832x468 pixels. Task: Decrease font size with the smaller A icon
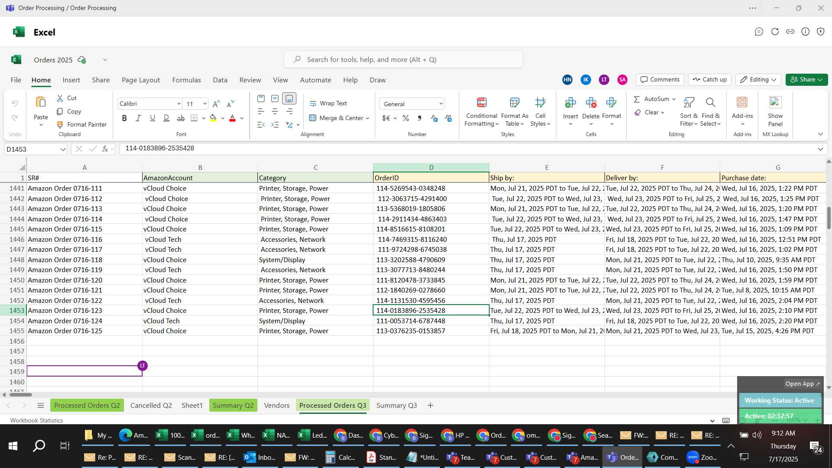point(231,104)
